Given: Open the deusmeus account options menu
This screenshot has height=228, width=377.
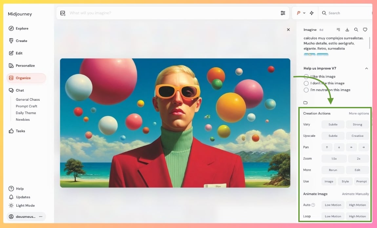Looking at the screenshot, I should coord(41,217).
